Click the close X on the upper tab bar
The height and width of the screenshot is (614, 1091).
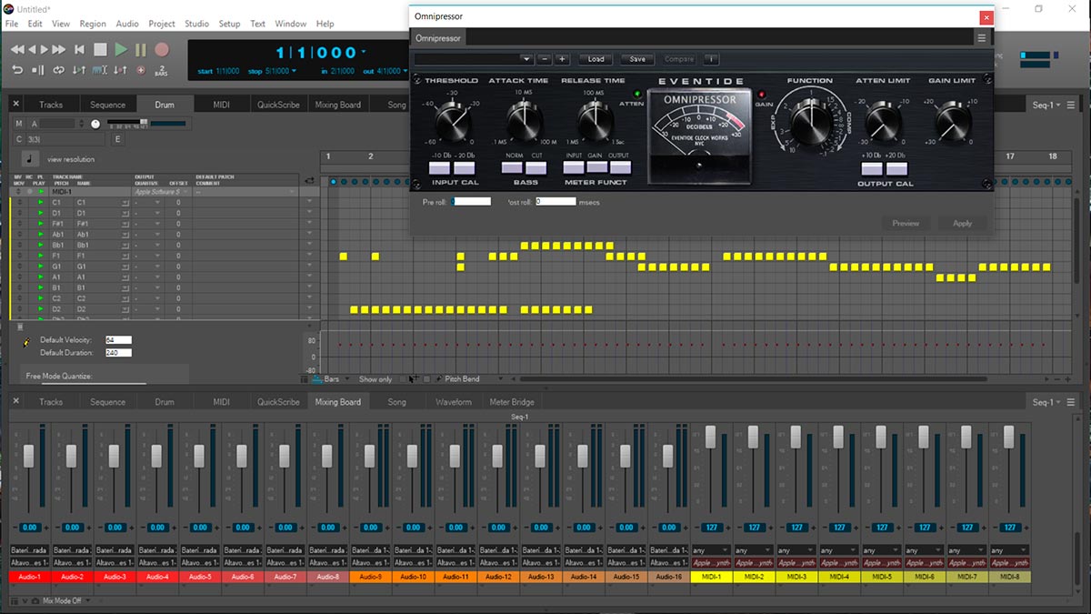click(x=16, y=104)
